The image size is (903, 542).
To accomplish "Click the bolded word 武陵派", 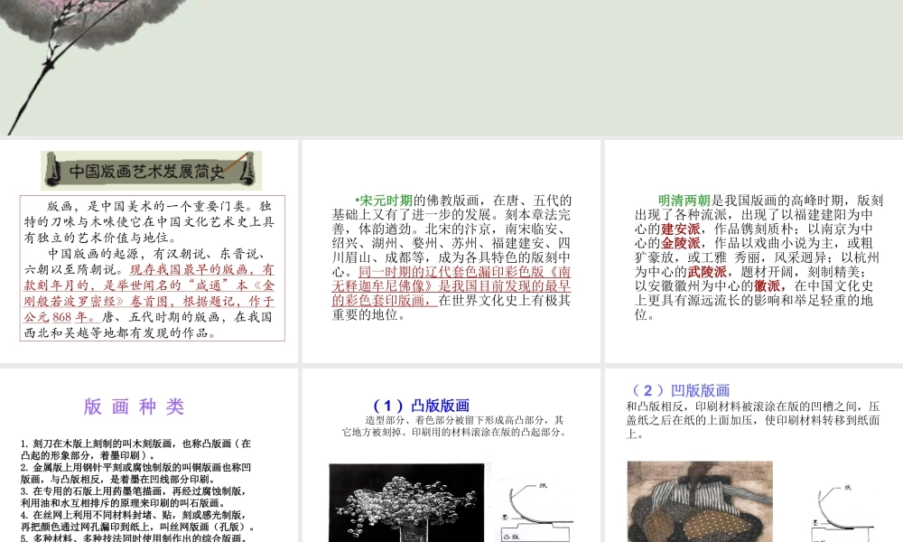I will [x=708, y=271].
